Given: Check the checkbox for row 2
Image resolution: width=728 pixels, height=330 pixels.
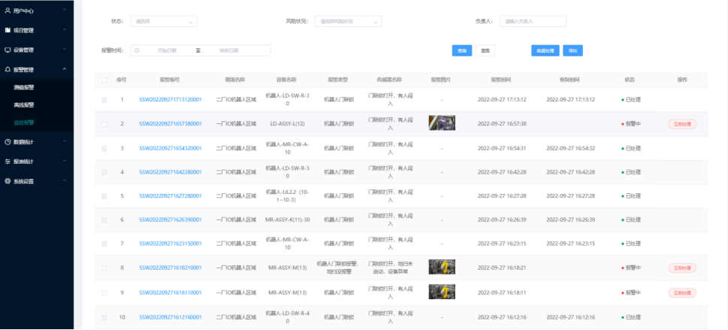Looking at the screenshot, I should (104, 124).
